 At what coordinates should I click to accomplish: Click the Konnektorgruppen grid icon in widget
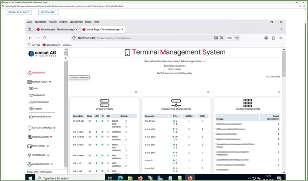tap(248, 103)
